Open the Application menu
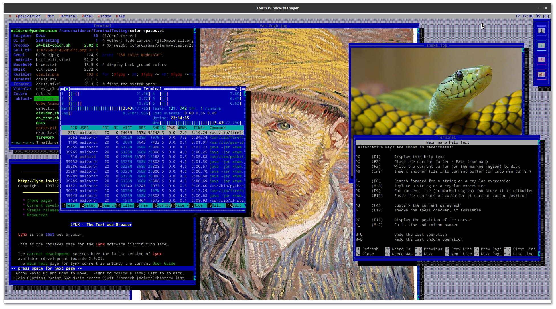 [28, 16]
